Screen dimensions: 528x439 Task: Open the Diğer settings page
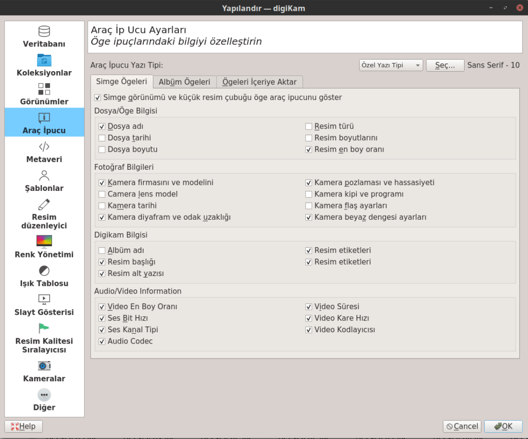pyautogui.click(x=44, y=400)
